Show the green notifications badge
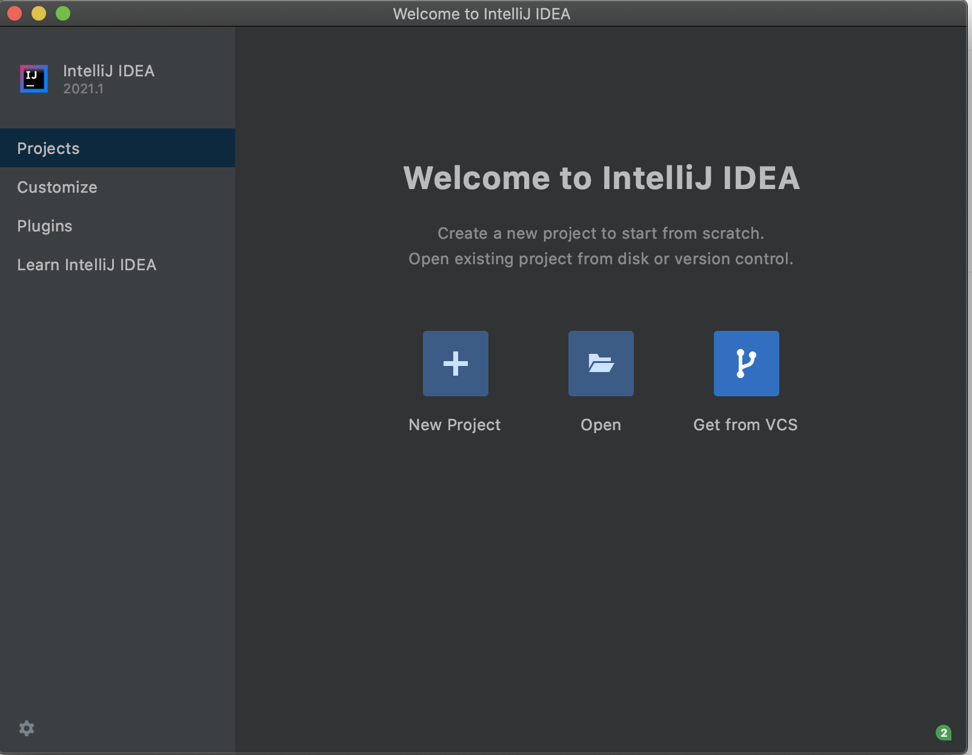Screen dimensions: 972x755 (x=944, y=733)
